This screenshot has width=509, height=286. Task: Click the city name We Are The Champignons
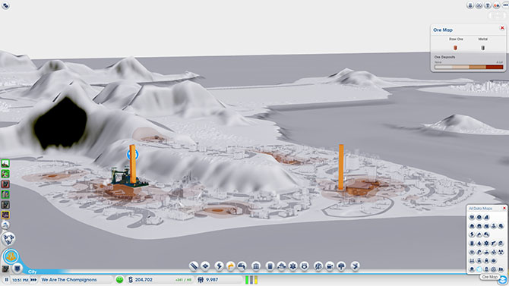pyautogui.click(x=69, y=279)
